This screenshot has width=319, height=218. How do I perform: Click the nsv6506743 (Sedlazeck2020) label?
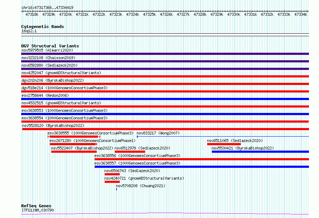coord(132,171)
